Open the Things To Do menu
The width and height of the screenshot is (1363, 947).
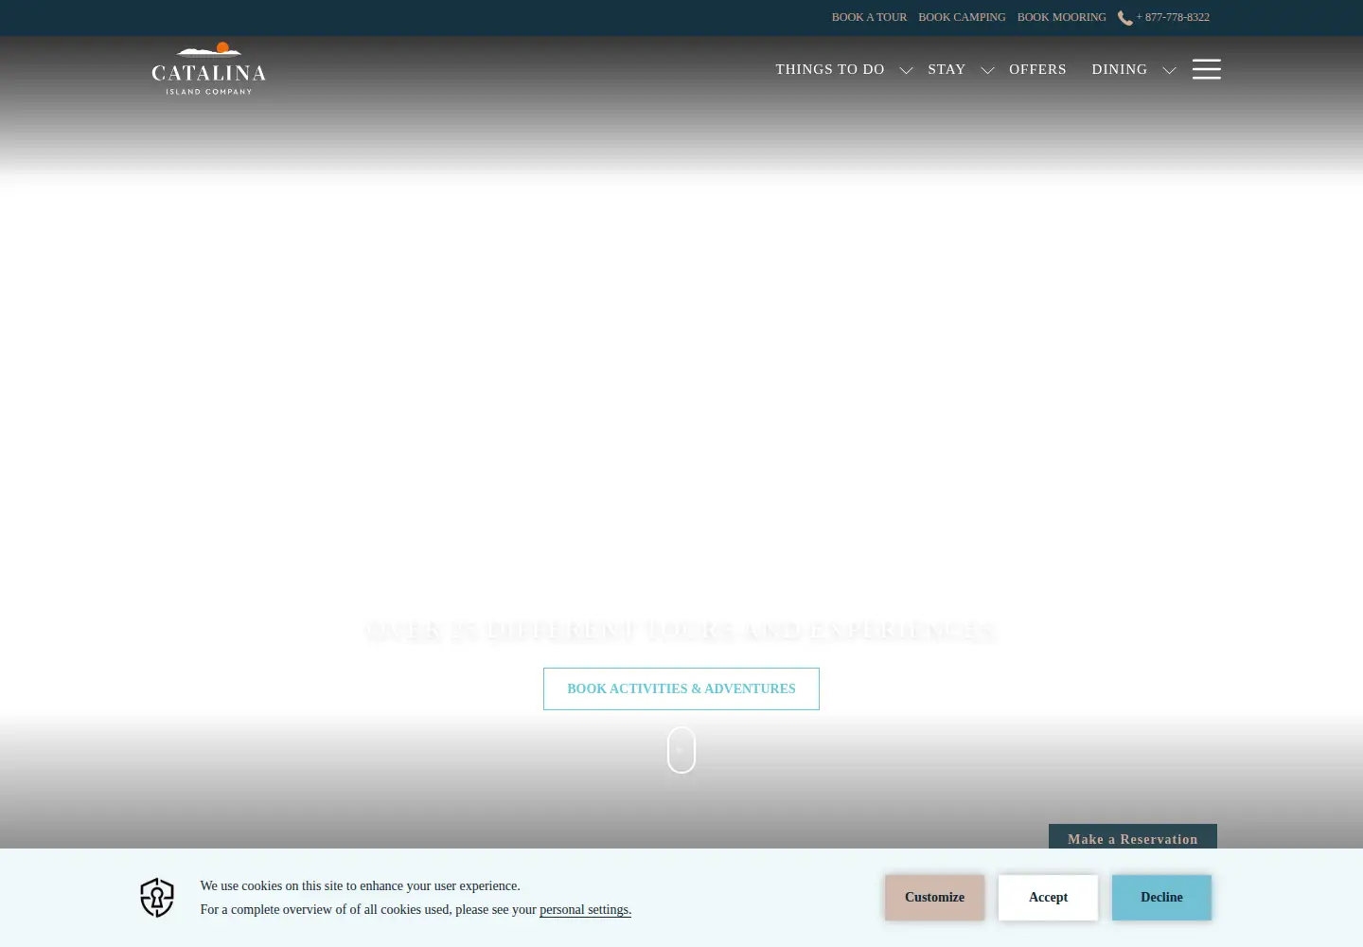(x=830, y=69)
